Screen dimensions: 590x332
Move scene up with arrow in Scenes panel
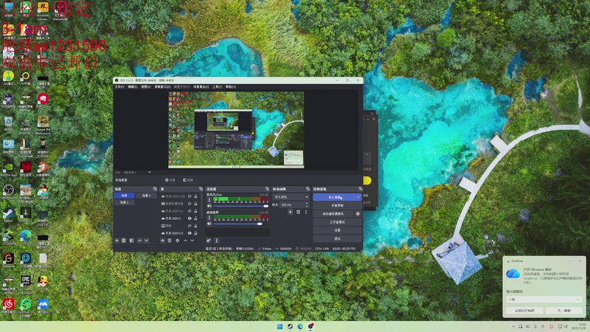click(139, 241)
